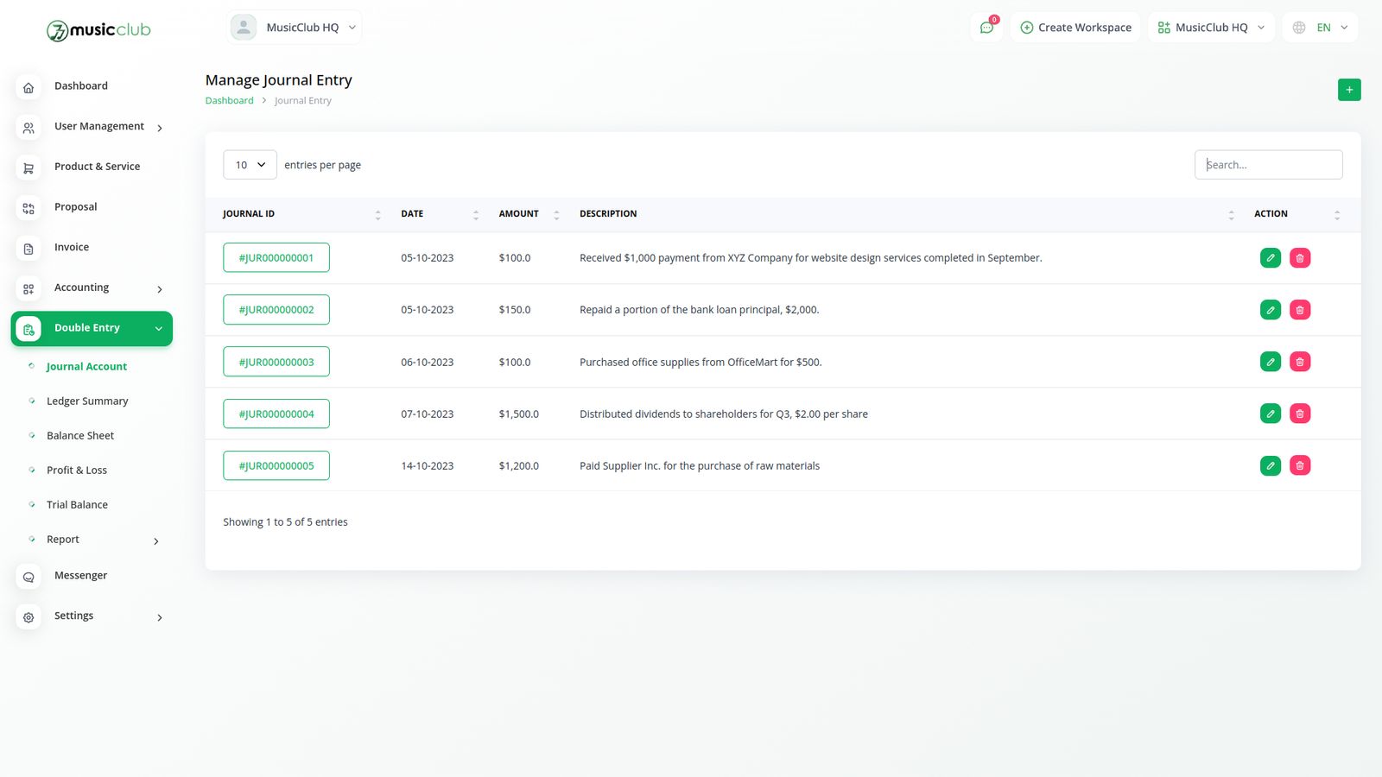Image resolution: width=1382 pixels, height=777 pixels.
Task: Edit journal entry #JUR000000005
Action: (1271, 465)
